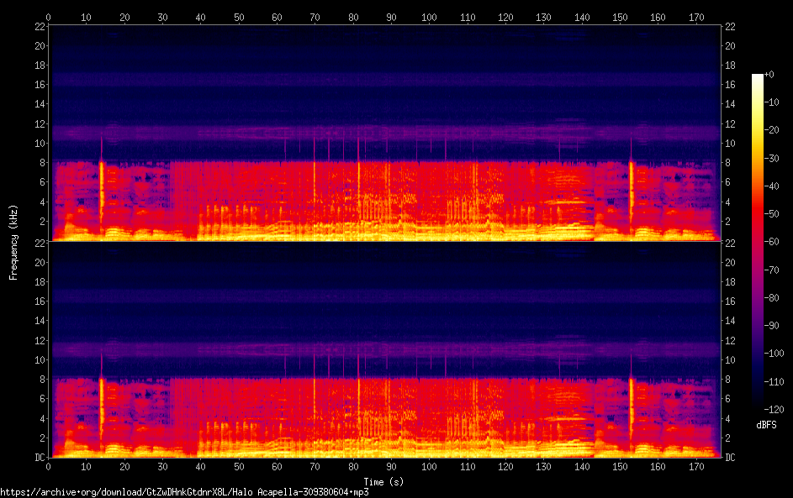Click the "Frequency (kHz)" vertical axis label
The image size is (793, 498).
tap(13, 241)
